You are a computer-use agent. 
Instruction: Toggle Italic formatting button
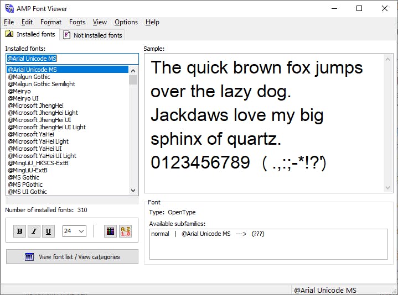click(x=34, y=231)
